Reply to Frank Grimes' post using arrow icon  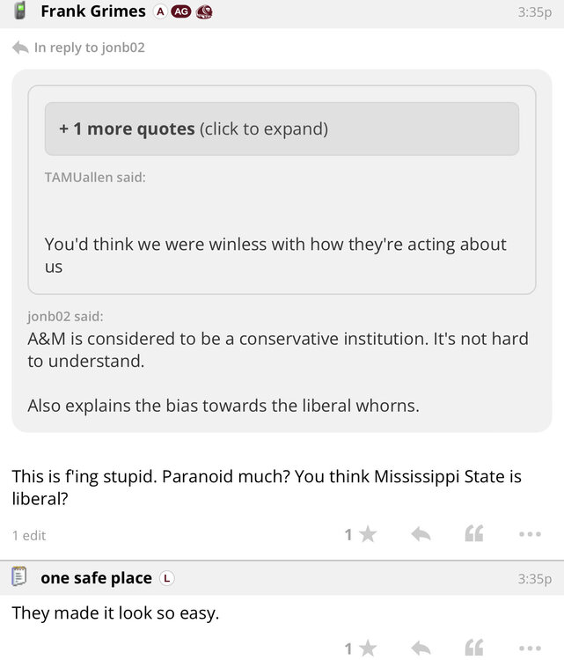pyautogui.click(x=421, y=534)
